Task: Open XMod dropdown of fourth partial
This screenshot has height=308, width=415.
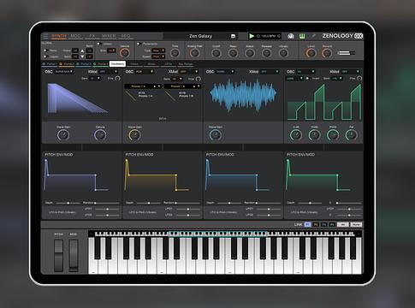Action: [350, 72]
